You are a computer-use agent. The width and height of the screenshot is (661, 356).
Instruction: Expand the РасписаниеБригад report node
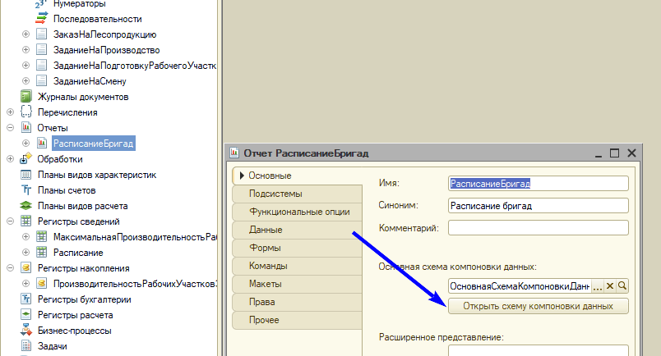pyautogui.click(x=25, y=144)
